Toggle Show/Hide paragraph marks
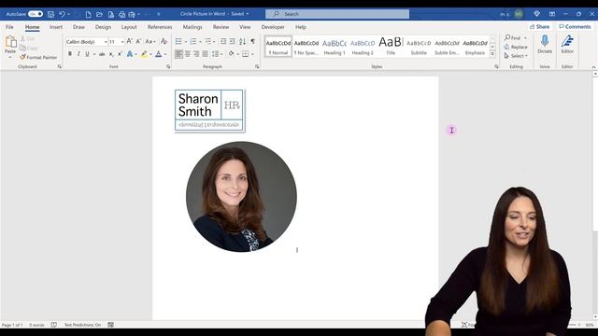 [x=252, y=41]
